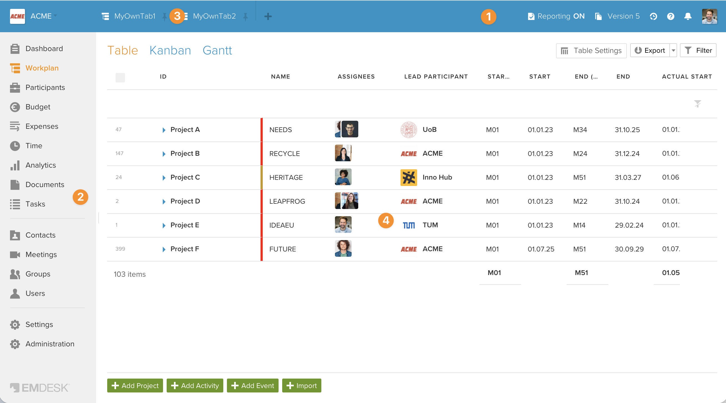
Task: Click the Project E assignee thumbnail
Action: 343,225
